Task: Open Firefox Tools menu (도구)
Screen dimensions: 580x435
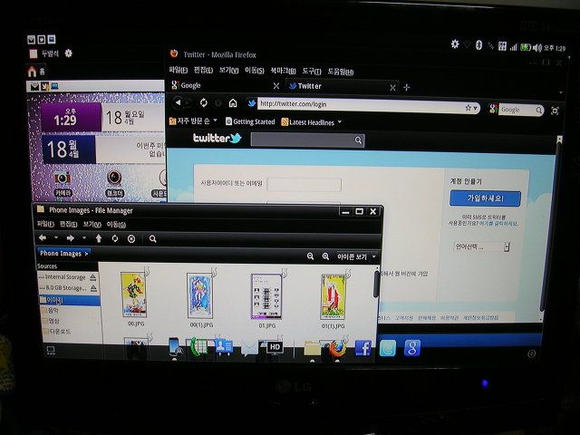Action: click(312, 71)
